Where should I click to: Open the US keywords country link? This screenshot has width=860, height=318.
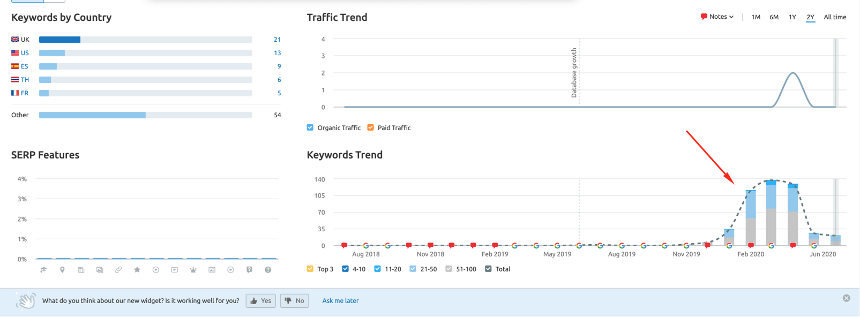pos(25,53)
